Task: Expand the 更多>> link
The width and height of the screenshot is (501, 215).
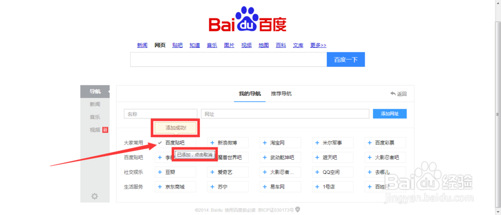Action: 318,46
